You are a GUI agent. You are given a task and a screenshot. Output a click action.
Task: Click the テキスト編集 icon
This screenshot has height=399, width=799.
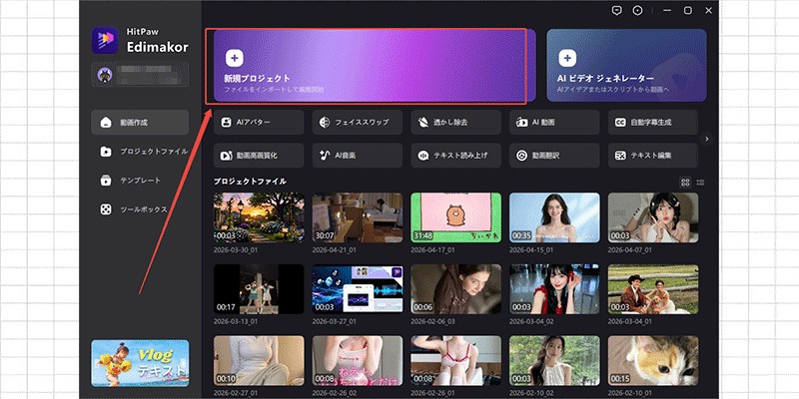click(620, 156)
